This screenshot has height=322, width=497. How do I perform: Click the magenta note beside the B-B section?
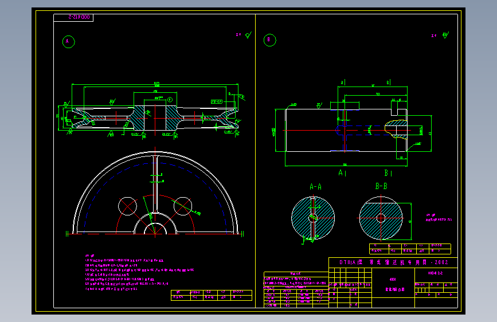click(x=439, y=217)
